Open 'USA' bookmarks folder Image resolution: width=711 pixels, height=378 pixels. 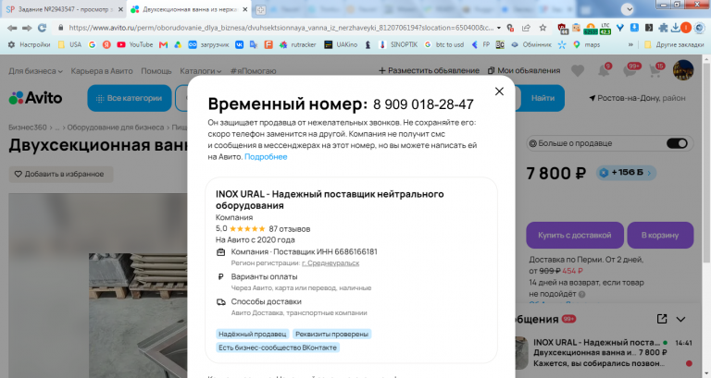69,44
